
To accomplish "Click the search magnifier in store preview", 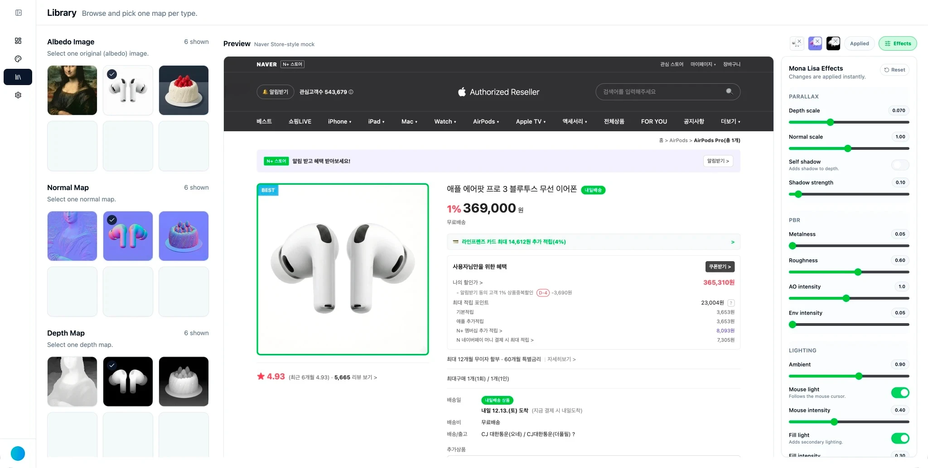I will pos(729,91).
